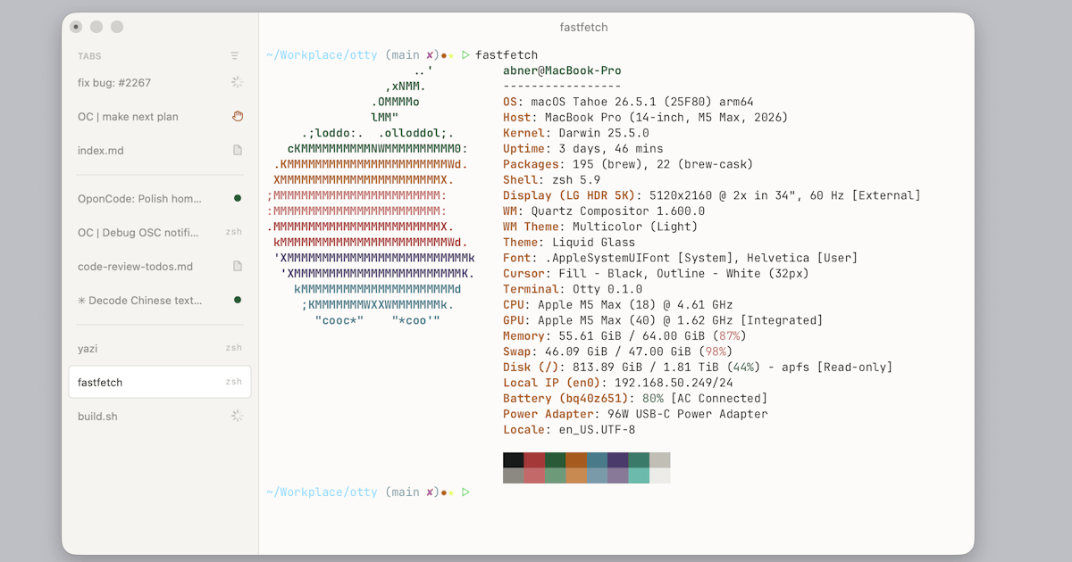Click the Battery (bq40z651): 80% line
This screenshot has height=562, width=1072.
(635, 399)
